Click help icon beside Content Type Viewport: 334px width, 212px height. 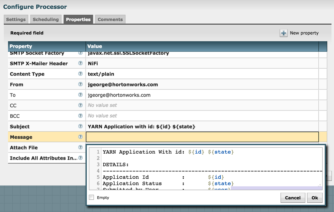pyautogui.click(x=80, y=74)
